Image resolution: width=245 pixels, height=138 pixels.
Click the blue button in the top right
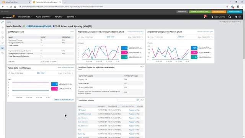[x=235, y=12]
